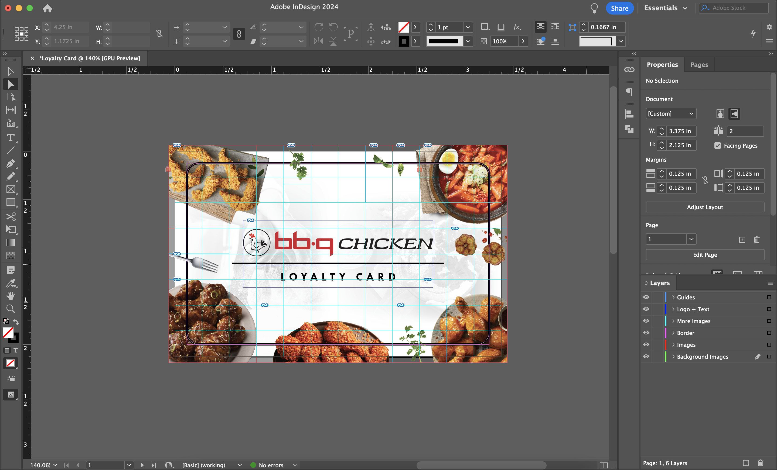This screenshot has height=470, width=777.
Task: Select the Gap tool
Action: [11, 110]
